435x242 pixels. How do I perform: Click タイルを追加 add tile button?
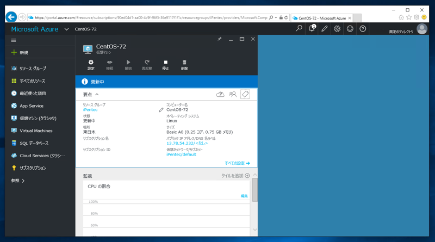235,176
